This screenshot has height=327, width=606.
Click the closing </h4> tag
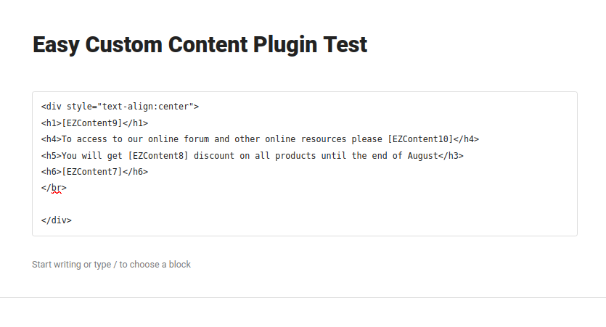[x=466, y=139]
